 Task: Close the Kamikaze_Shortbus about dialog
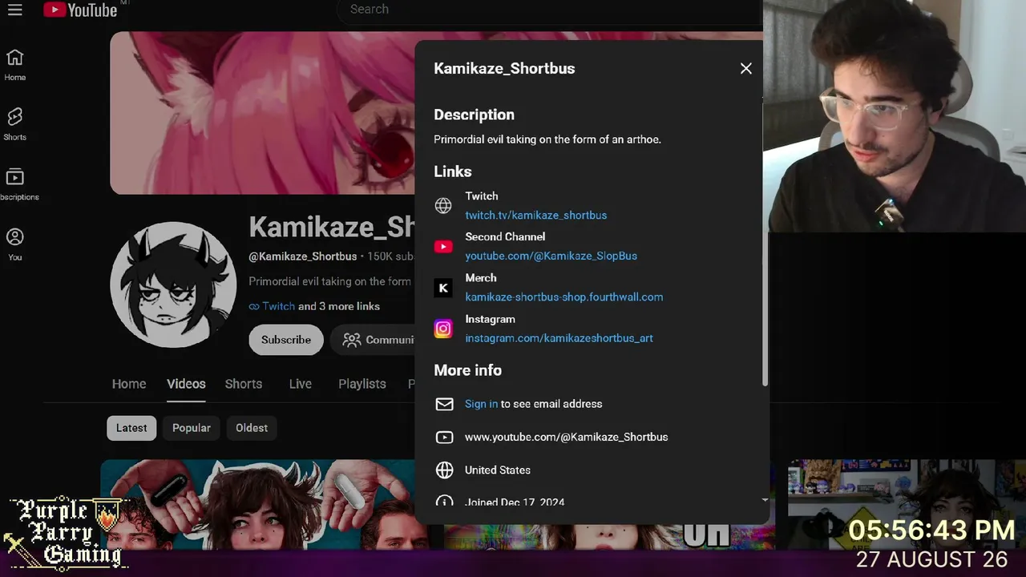pyautogui.click(x=746, y=69)
